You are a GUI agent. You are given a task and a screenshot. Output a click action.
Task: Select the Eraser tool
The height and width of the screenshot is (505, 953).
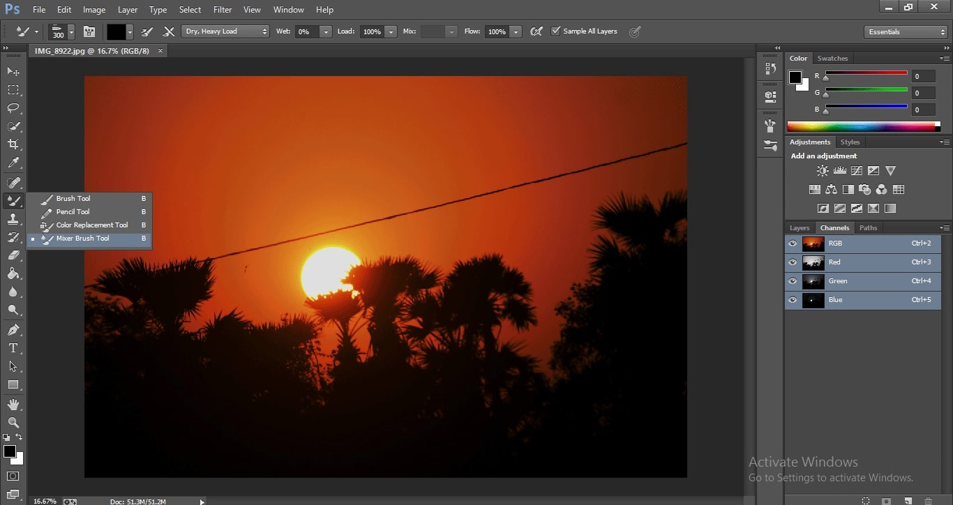(13, 255)
